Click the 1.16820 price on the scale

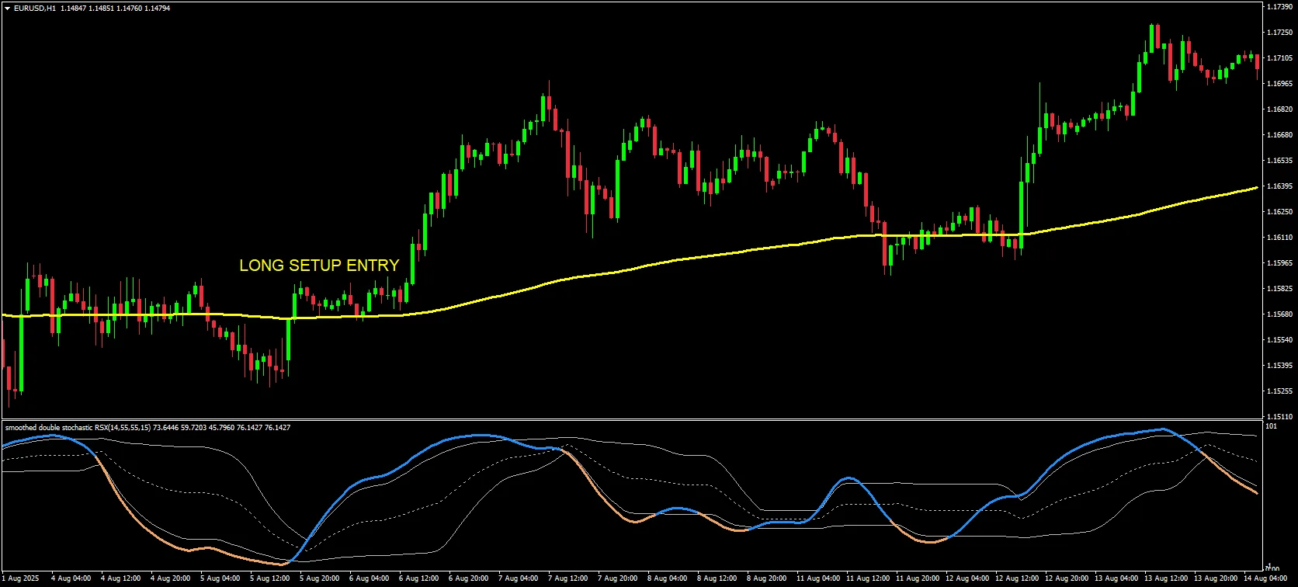pyautogui.click(x=1279, y=109)
